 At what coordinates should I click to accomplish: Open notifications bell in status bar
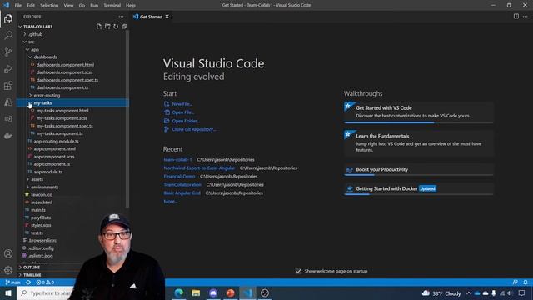point(526,282)
